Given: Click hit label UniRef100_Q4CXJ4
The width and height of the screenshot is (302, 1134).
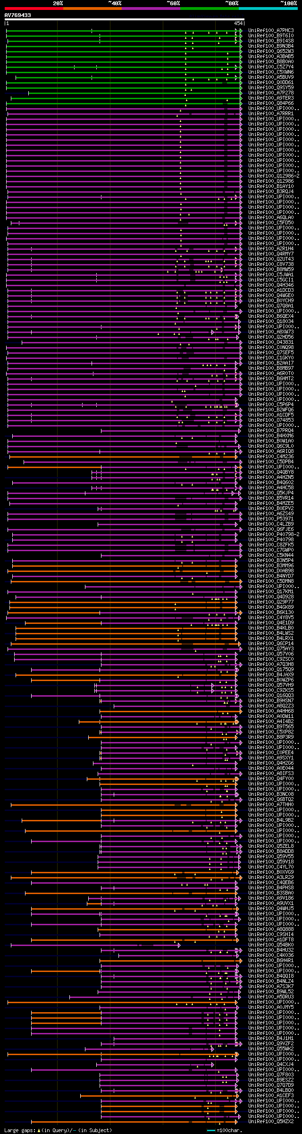Looking at the screenshot, I should click(271, 1064).
